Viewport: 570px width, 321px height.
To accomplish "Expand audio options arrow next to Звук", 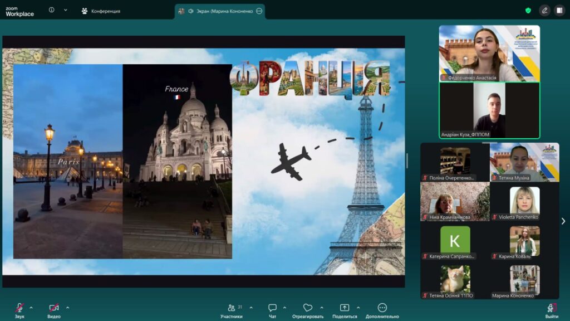I will (31, 307).
